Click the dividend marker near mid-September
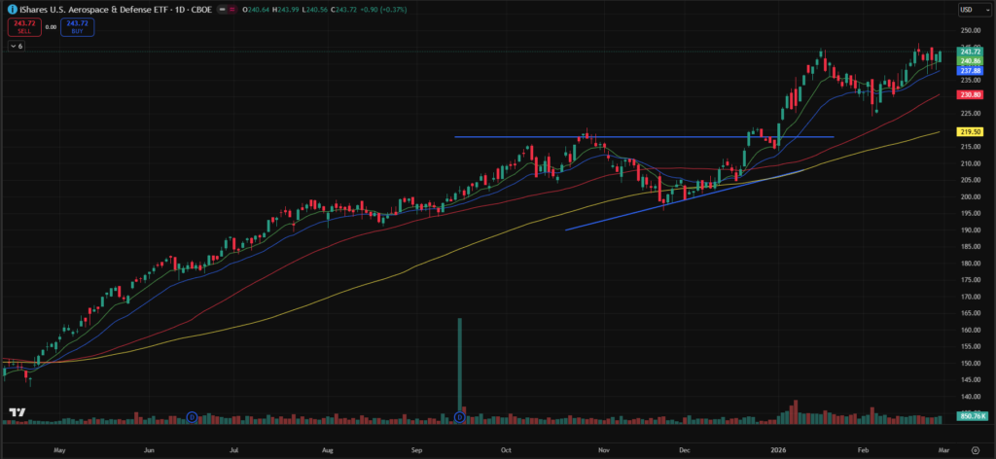 (x=459, y=417)
